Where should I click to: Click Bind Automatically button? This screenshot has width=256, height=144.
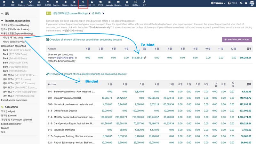pos(236,40)
